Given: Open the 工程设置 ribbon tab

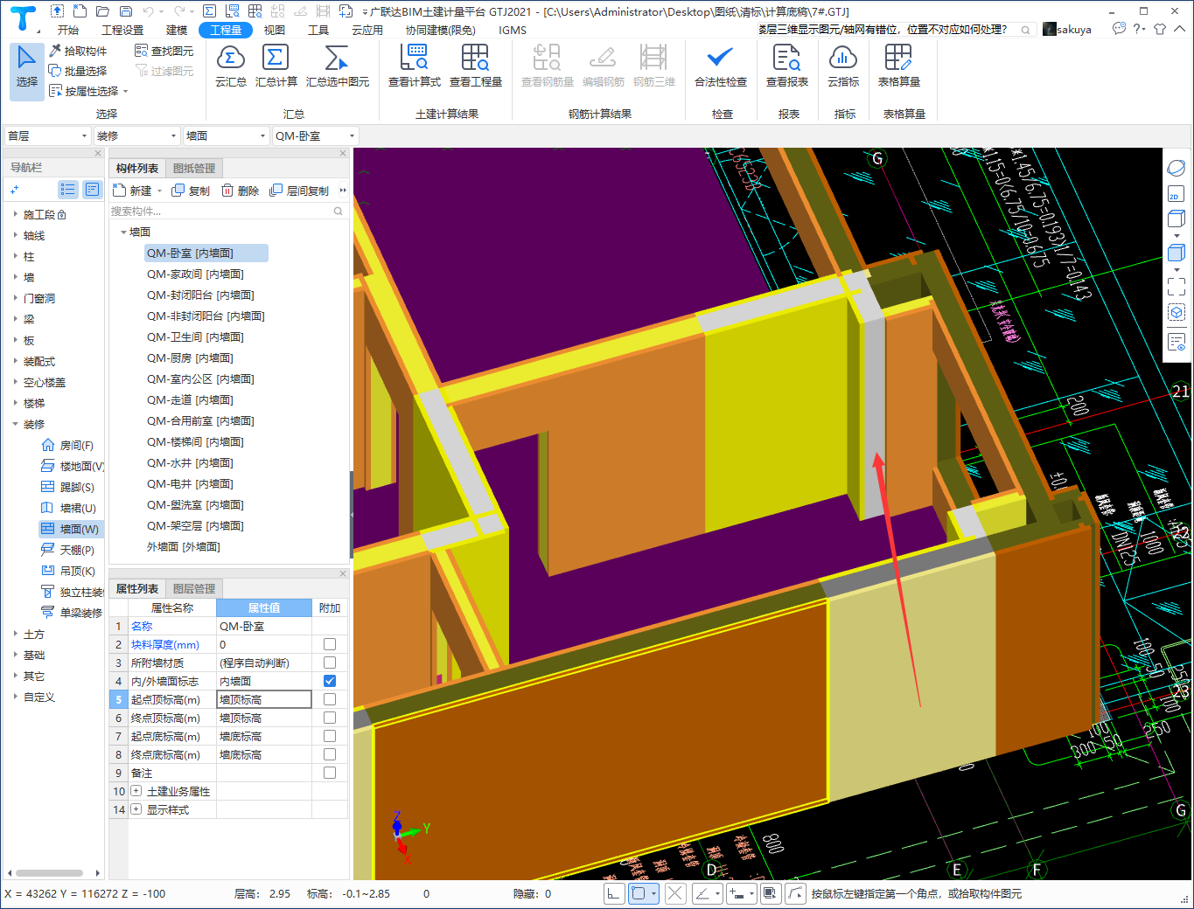Looking at the screenshot, I should coord(122,30).
